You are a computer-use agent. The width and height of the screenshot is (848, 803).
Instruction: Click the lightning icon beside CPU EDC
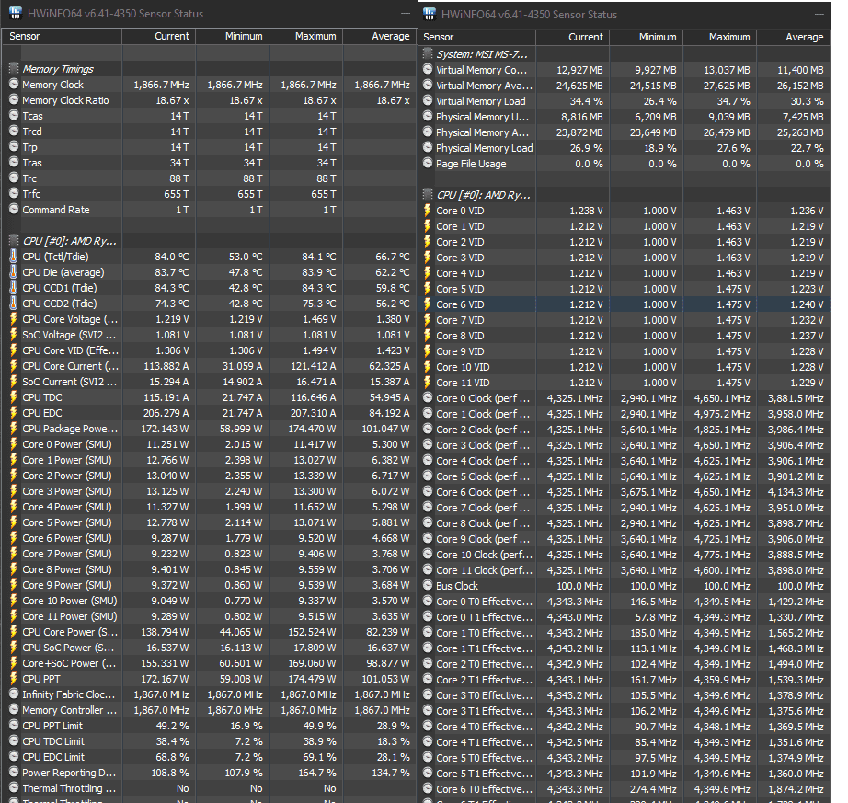click(x=14, y=413)
